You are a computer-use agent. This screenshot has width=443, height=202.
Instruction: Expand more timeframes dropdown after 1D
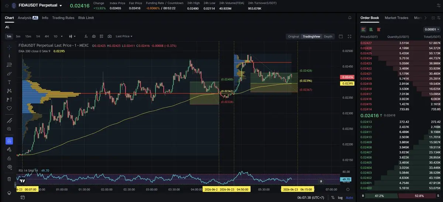point(61,36)
